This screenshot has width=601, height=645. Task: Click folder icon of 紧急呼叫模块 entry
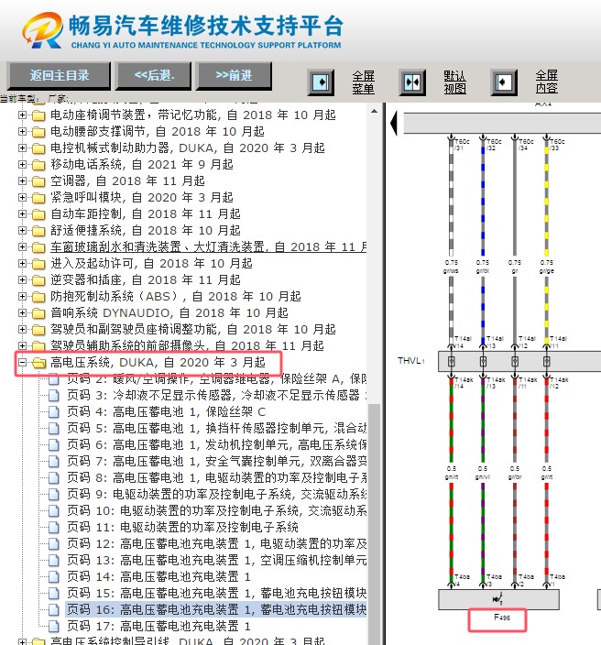coord(38,198)
